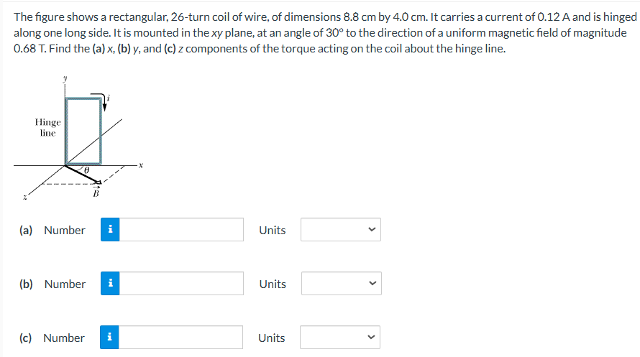The height and width of the screenshot is (357, 640).
Task: Click the blue info icon for part (b)
Action: [x=110, y=283]
